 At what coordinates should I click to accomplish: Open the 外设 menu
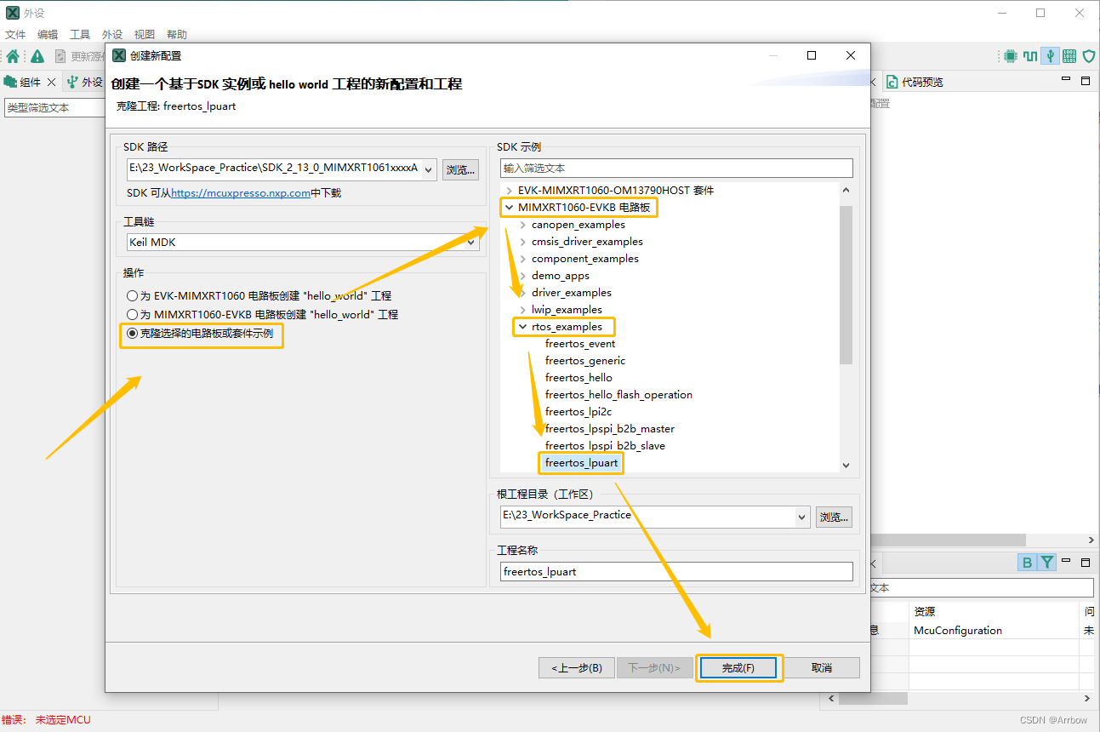pos(112,35)
